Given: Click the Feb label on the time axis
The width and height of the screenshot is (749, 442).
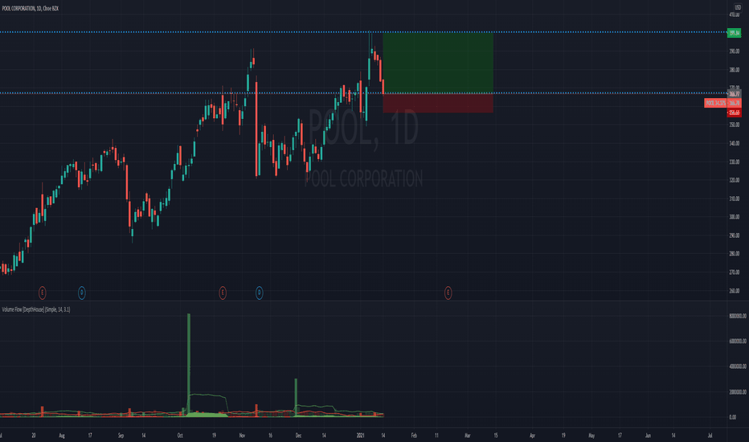Looking at the screenshot, I should click(x=414, y=436).
